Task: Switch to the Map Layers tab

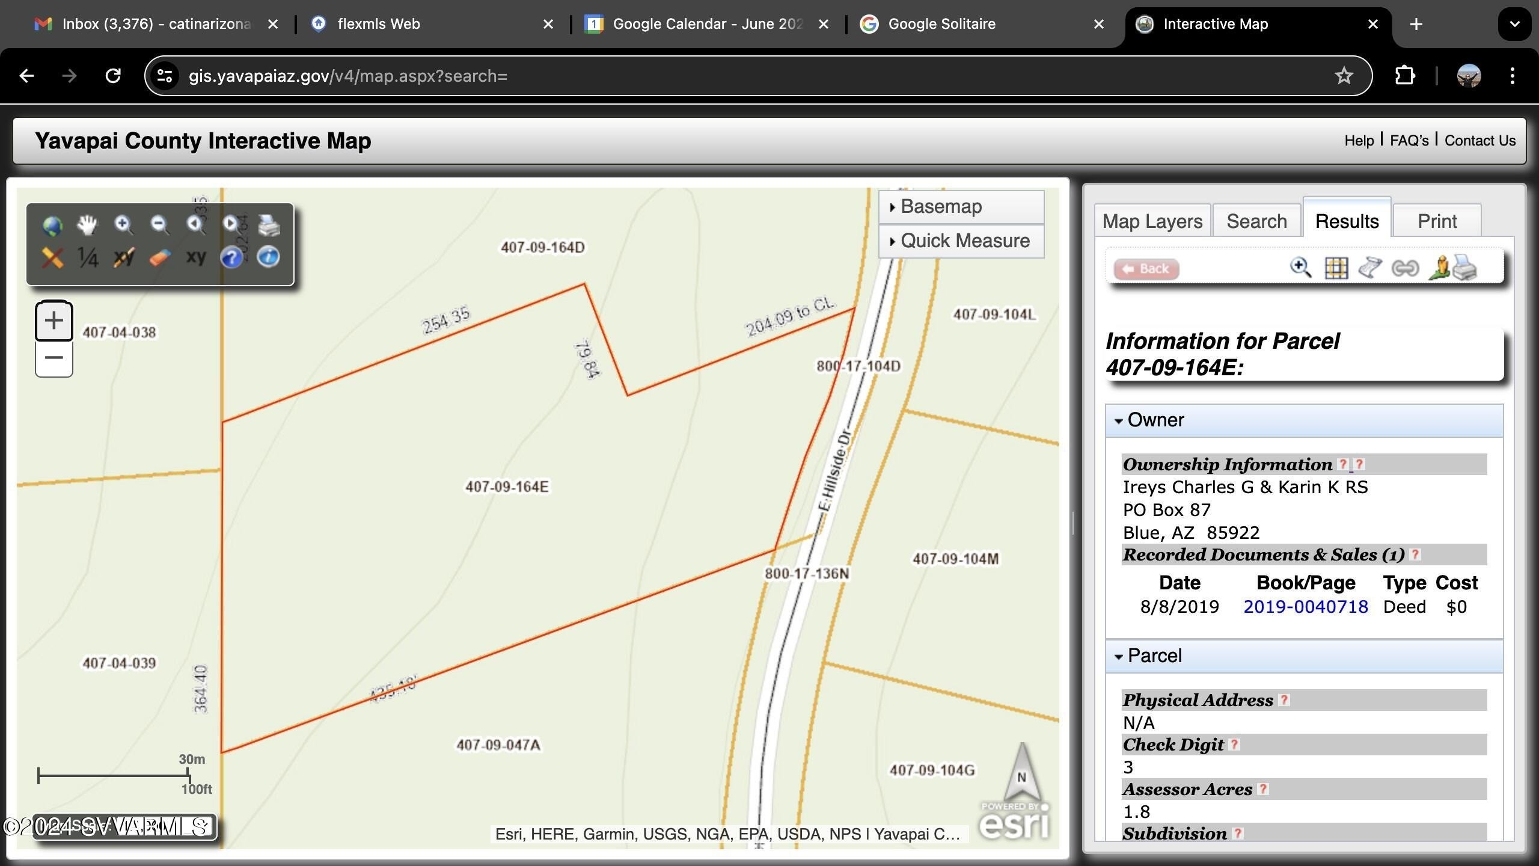Action: click(x=1152, y=221)
